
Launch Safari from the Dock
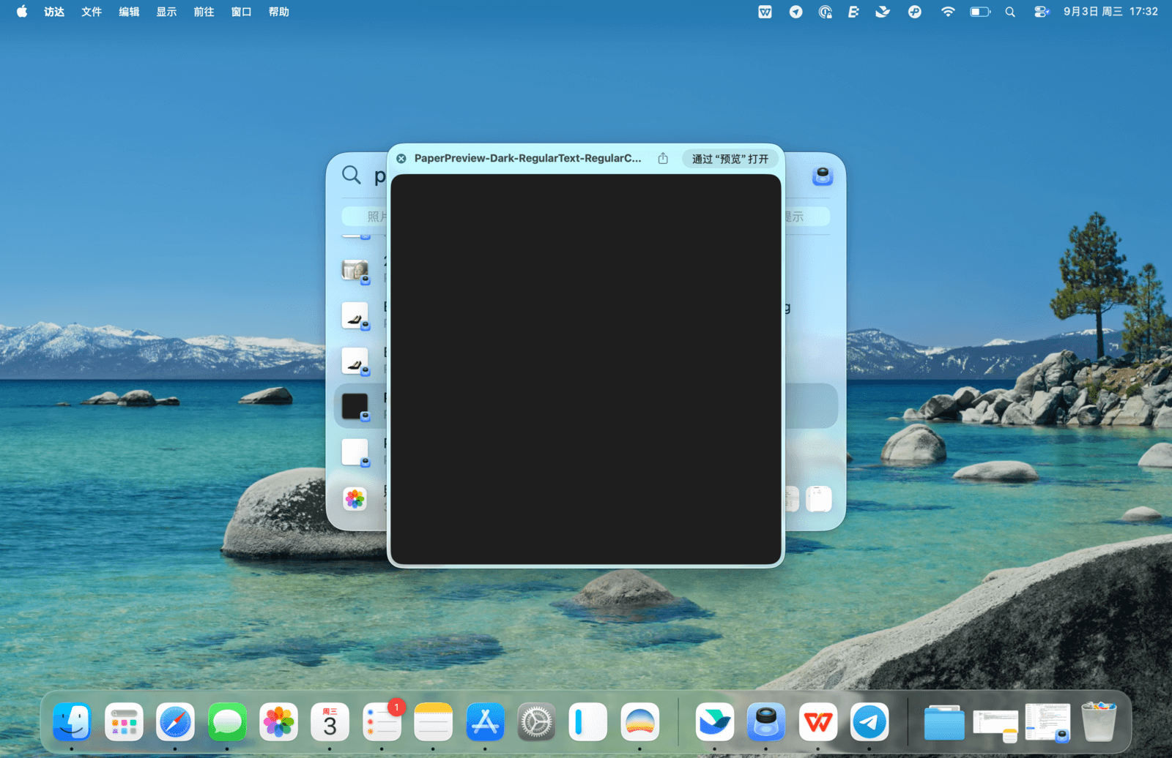pos(175,722)
